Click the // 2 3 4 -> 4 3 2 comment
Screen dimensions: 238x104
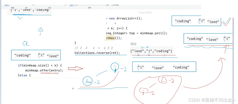tap(94, 48)
